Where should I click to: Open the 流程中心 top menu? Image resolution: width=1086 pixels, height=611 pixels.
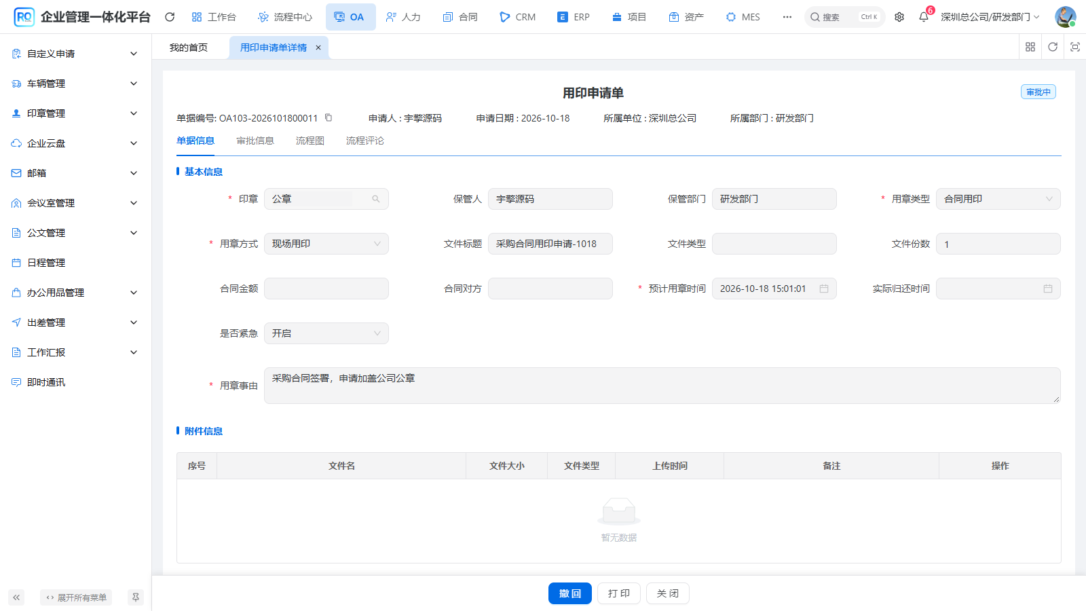point(285,17)
